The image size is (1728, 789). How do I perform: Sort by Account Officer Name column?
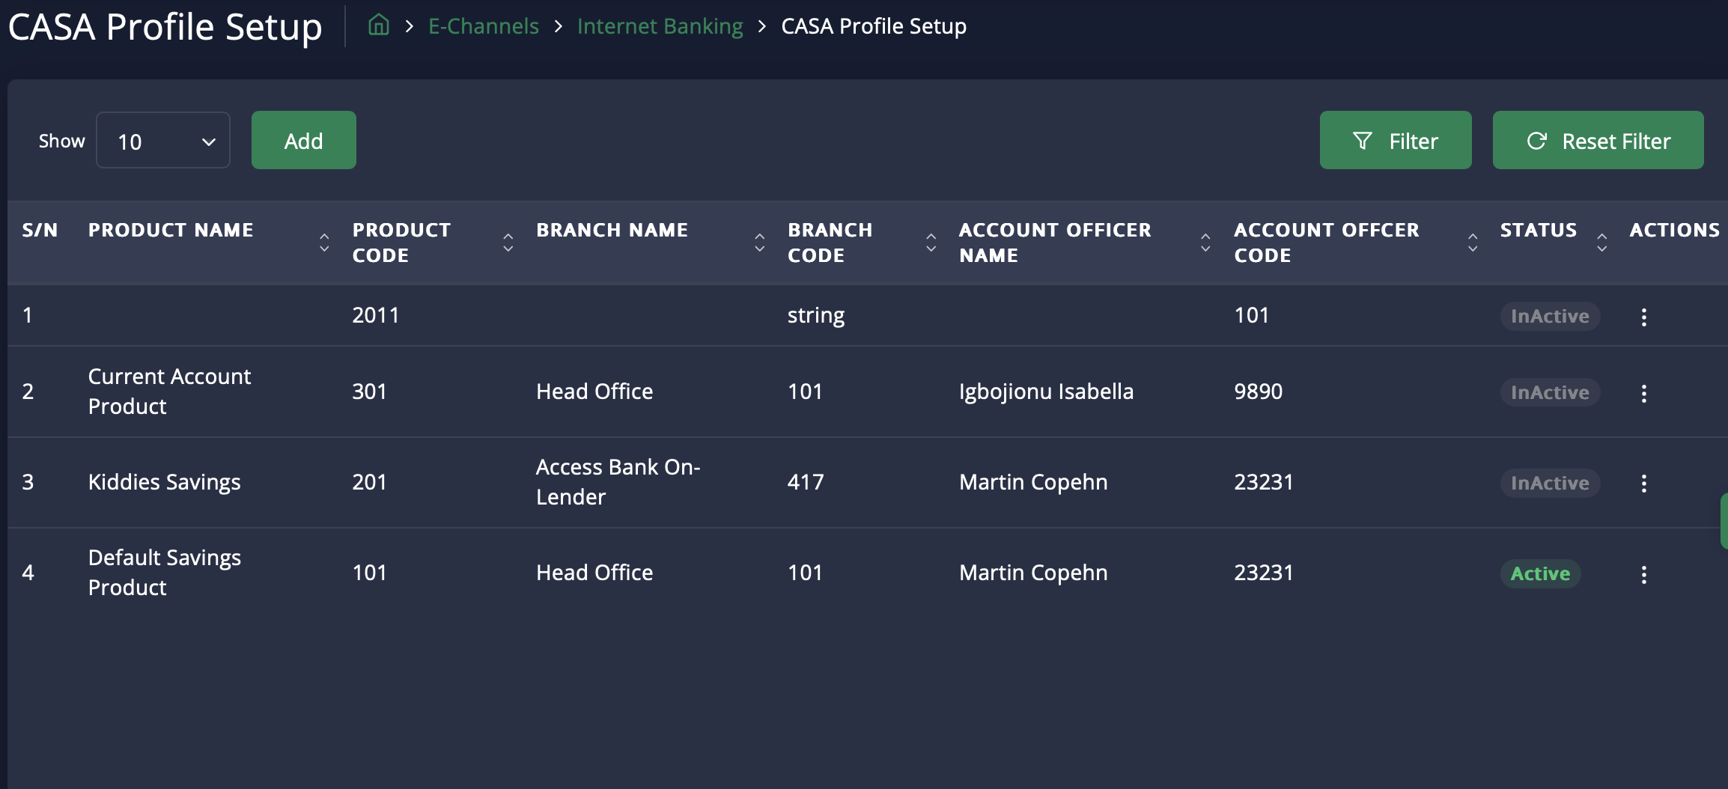(x=1205, y=242)
